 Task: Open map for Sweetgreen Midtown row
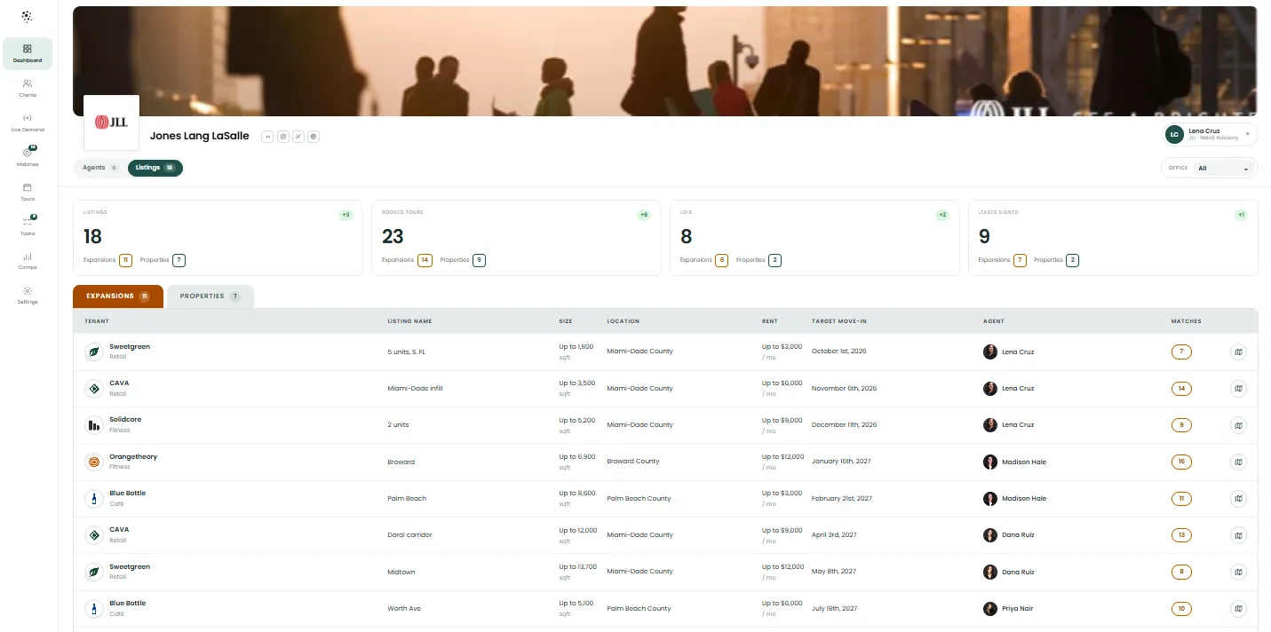[1238, 572]
